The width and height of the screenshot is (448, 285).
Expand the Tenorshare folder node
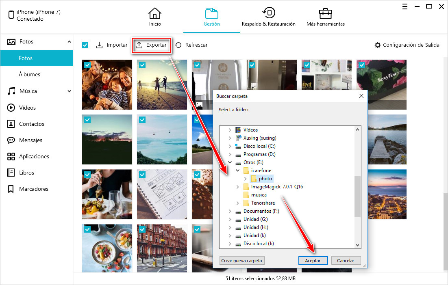click(x=238, y=203)
